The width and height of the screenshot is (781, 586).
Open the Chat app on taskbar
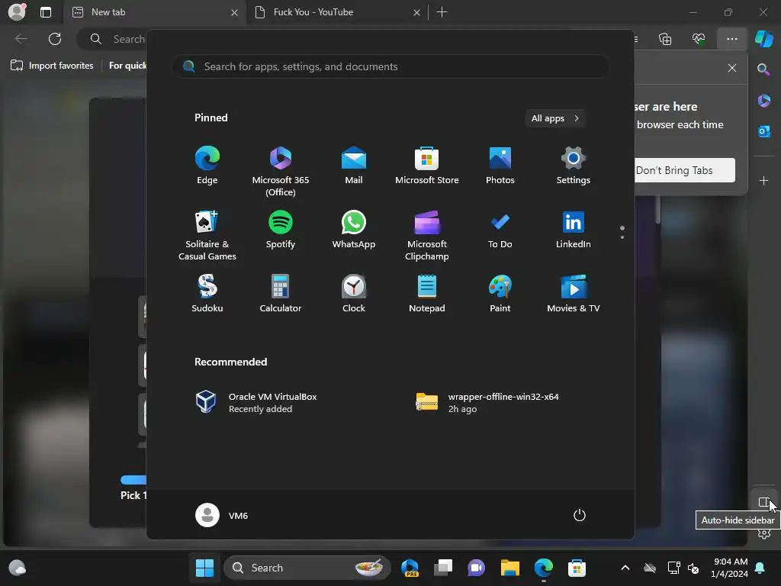[476, 568]
